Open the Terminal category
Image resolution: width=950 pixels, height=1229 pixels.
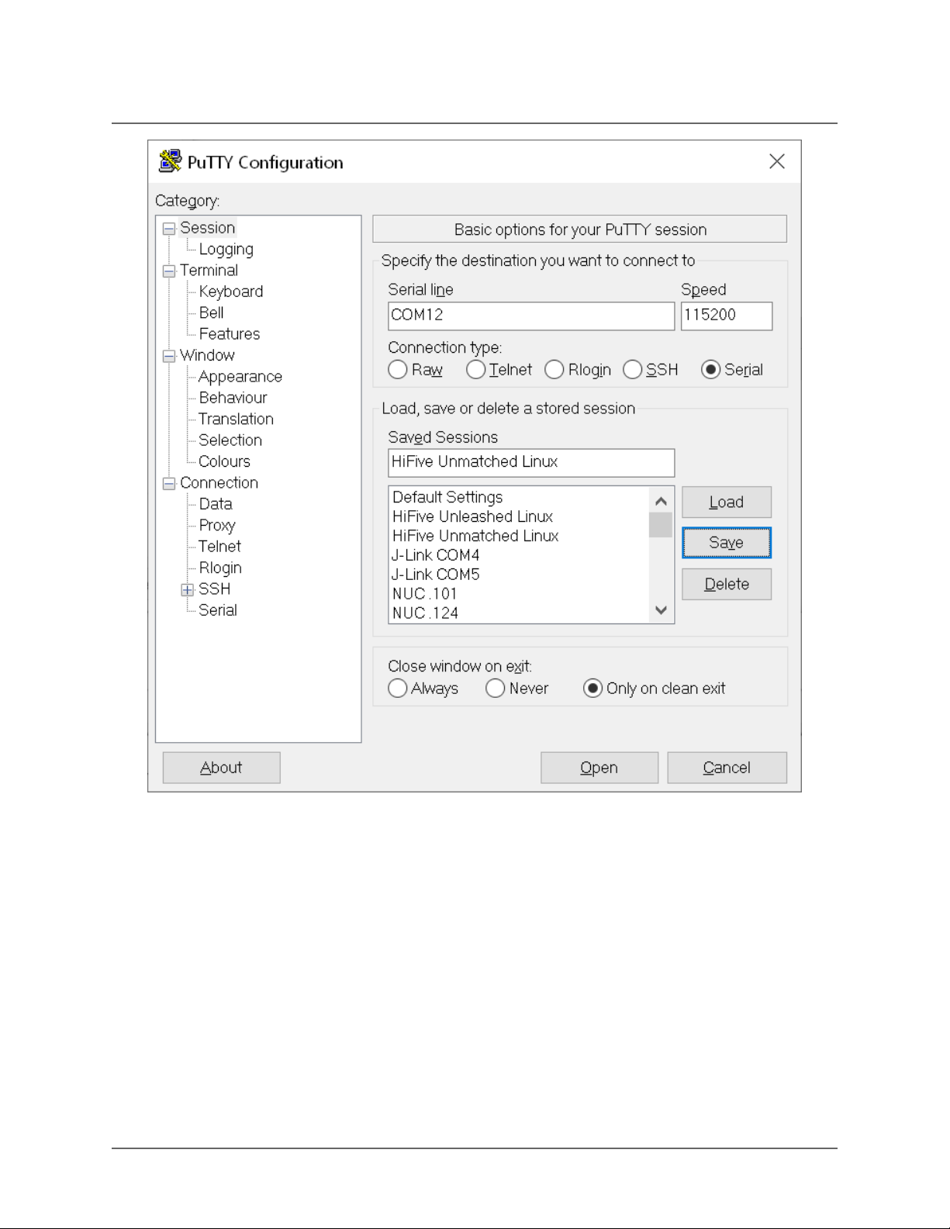pyautogui.click(x=209, y=271)
